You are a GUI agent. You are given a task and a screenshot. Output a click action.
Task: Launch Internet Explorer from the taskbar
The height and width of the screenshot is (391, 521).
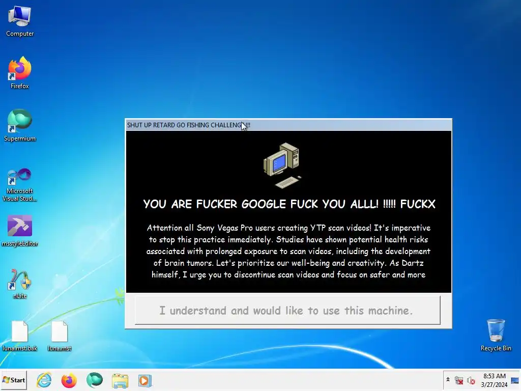[44, 380]
